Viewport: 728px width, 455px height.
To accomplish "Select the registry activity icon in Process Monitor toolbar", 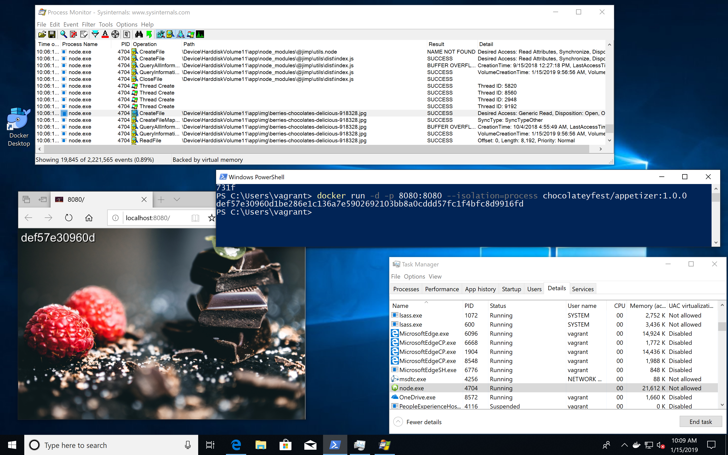I will 162,34.
